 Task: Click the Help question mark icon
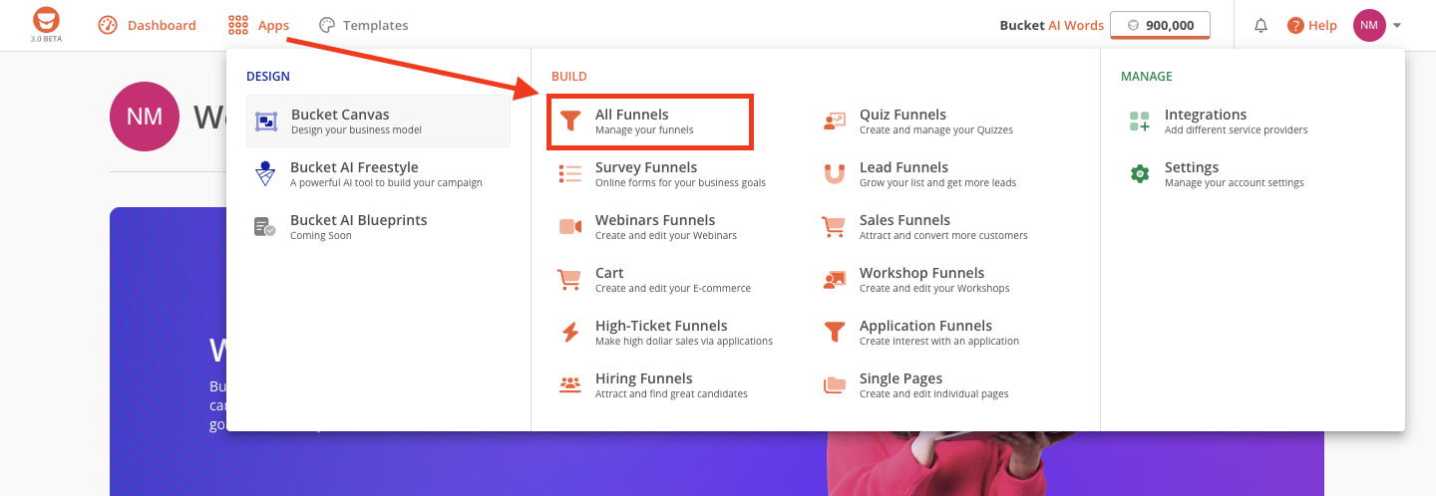click(1295, 25)
